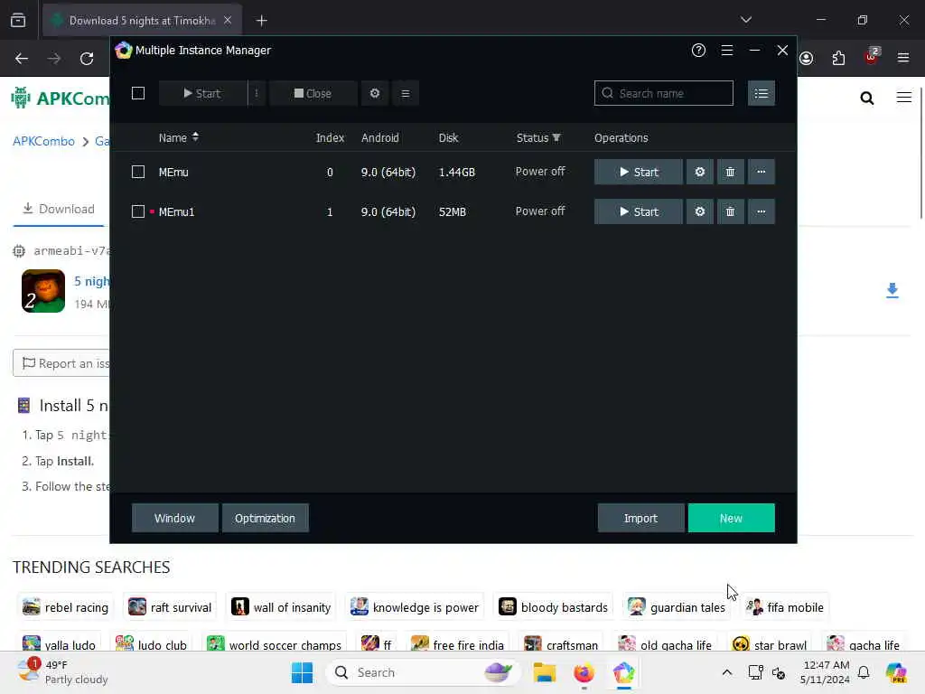The image size is (925, 694).
Task: Open Help in Multiple Instance Manager
Action: [x=698, y=51]
